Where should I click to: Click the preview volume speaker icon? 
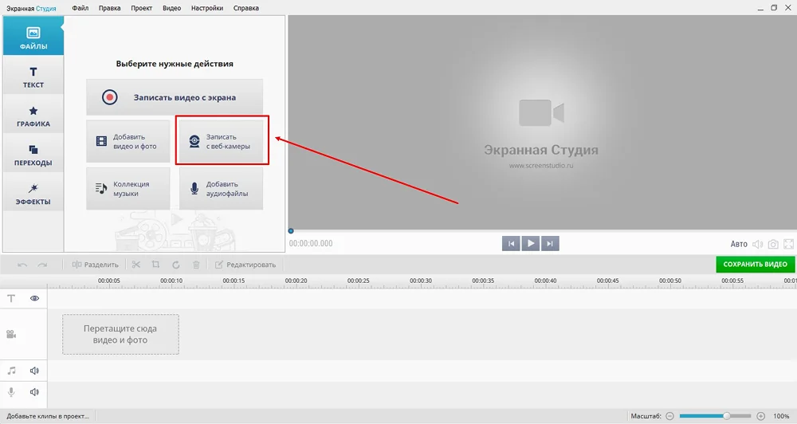757,244
